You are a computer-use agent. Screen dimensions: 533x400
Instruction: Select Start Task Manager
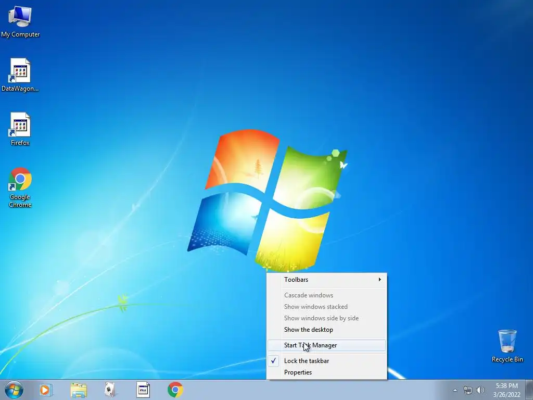[x=327, y=345]
